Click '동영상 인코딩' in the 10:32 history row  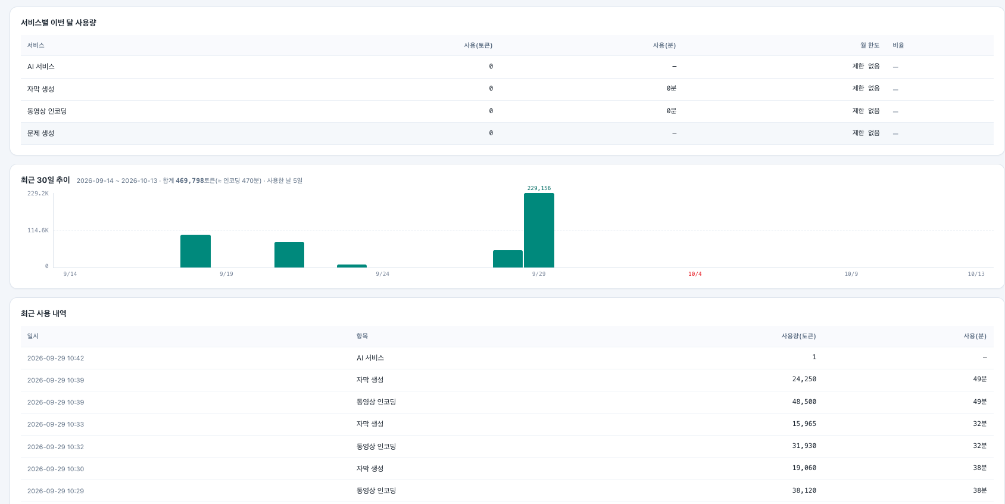pyautogui.click(x=376, y=446)
